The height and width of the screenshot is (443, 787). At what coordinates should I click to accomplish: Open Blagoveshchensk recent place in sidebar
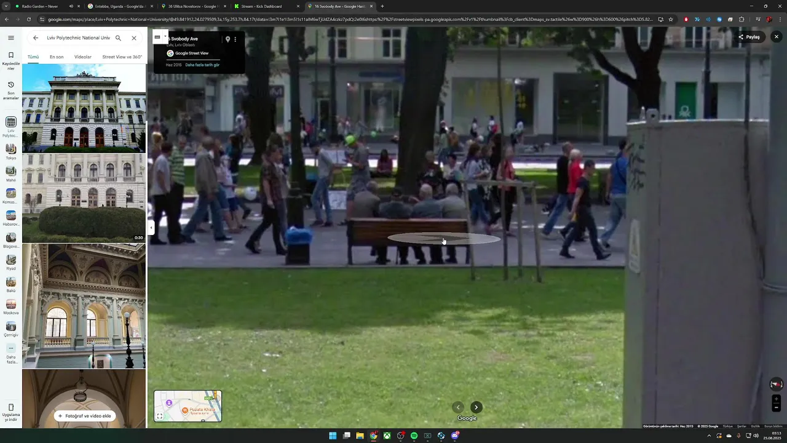pyautogui.click(x=10, y=241)
